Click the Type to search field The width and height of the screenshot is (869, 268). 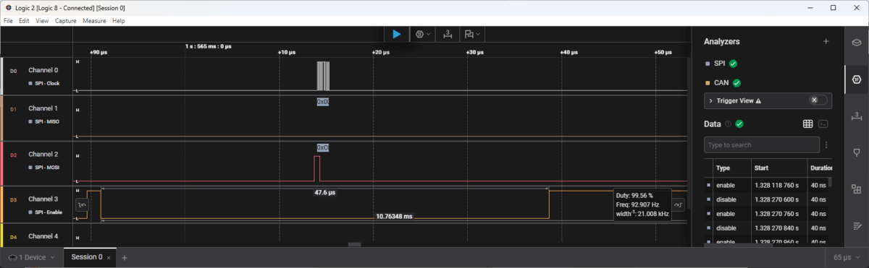[762, 144]
